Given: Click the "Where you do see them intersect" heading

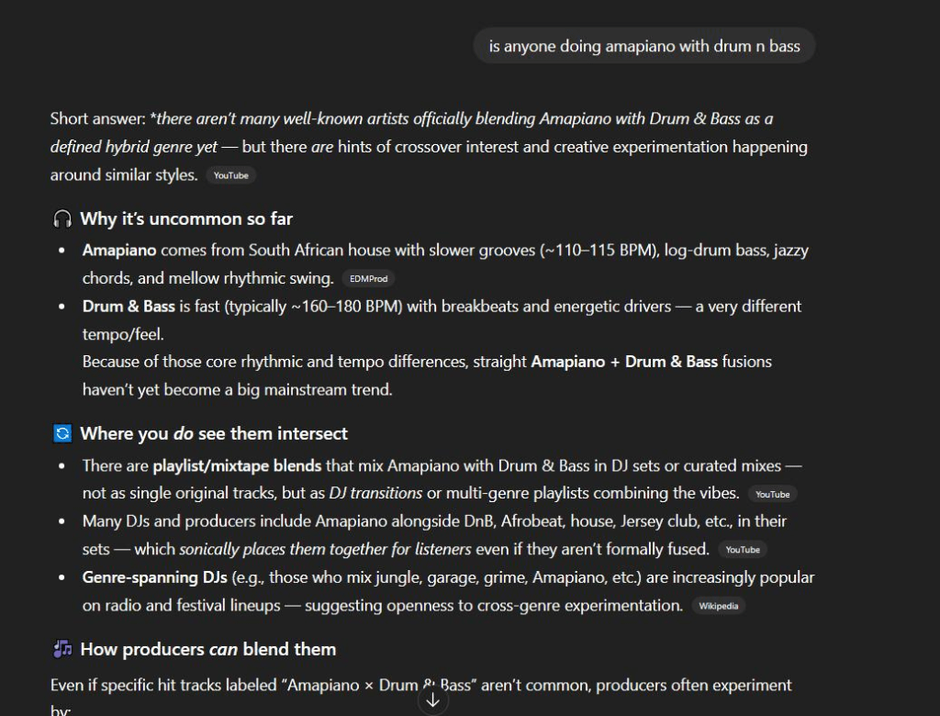Looking at the screenshot, I should point(214,433).
